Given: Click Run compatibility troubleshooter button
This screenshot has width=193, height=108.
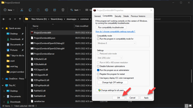Looking at the screenshot, I should point(111,27).
